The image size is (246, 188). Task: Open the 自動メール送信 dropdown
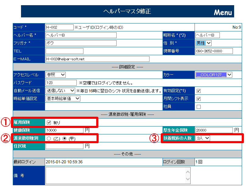tap(60, 90)
